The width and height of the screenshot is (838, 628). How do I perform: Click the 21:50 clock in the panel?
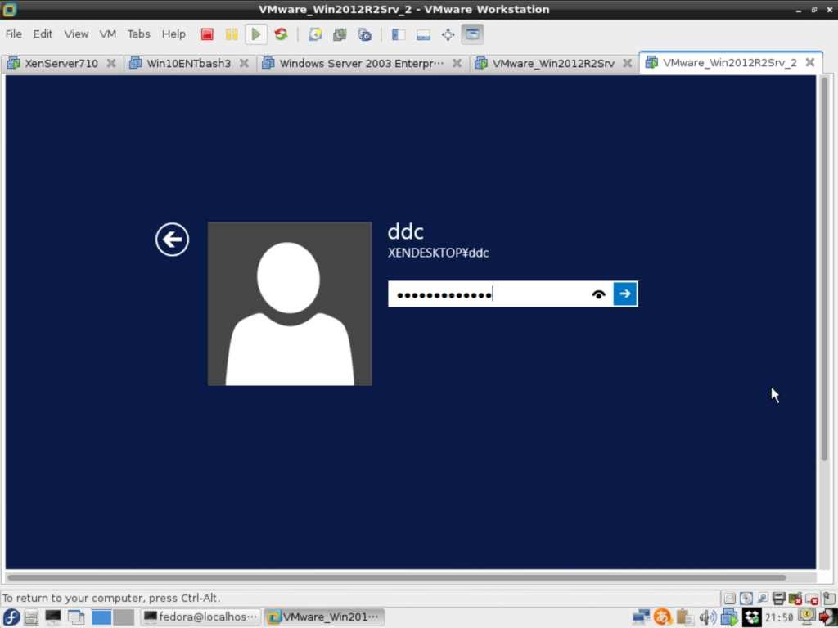pos(779,618)
